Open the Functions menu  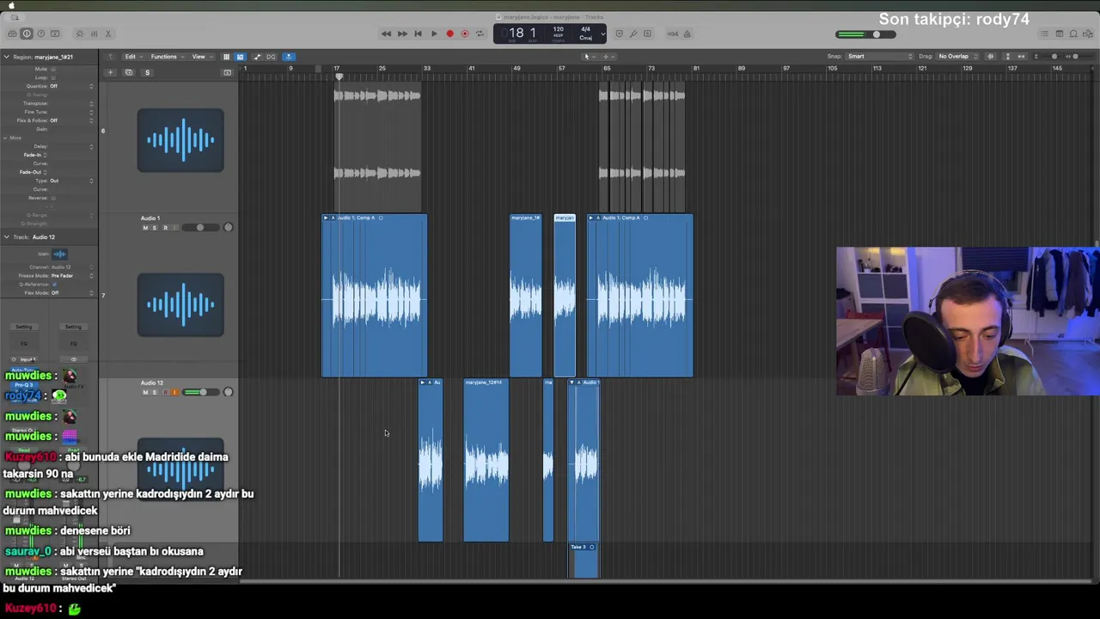[x=167, y=57]
